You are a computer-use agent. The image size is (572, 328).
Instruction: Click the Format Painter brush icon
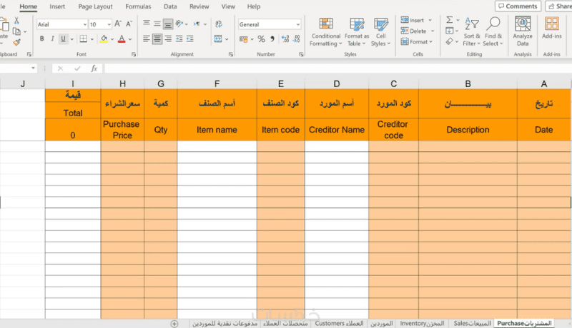16,42
